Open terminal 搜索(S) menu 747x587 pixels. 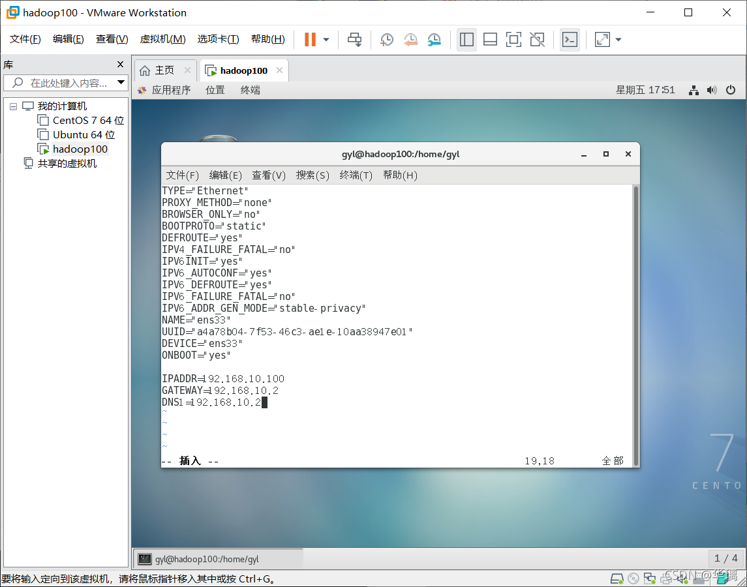(x=313, y=175)
